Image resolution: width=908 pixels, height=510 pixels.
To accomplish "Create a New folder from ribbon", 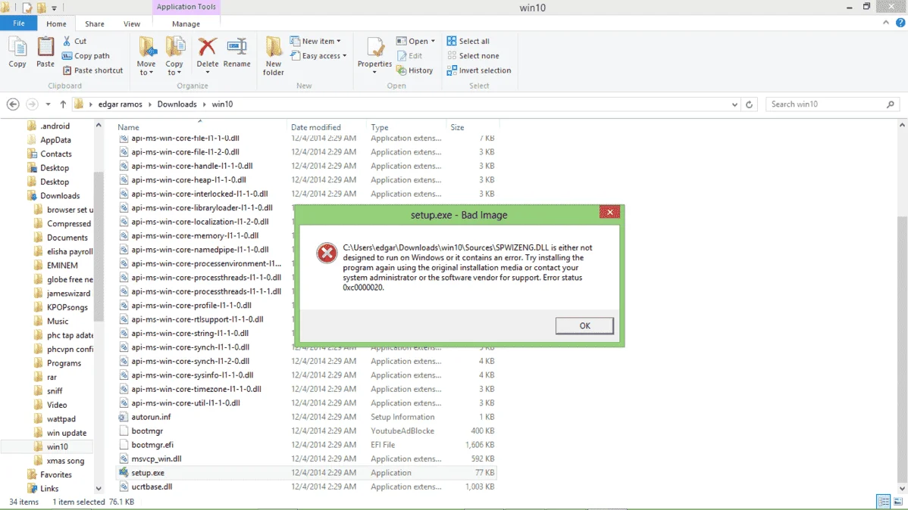I will pos(274,56).
